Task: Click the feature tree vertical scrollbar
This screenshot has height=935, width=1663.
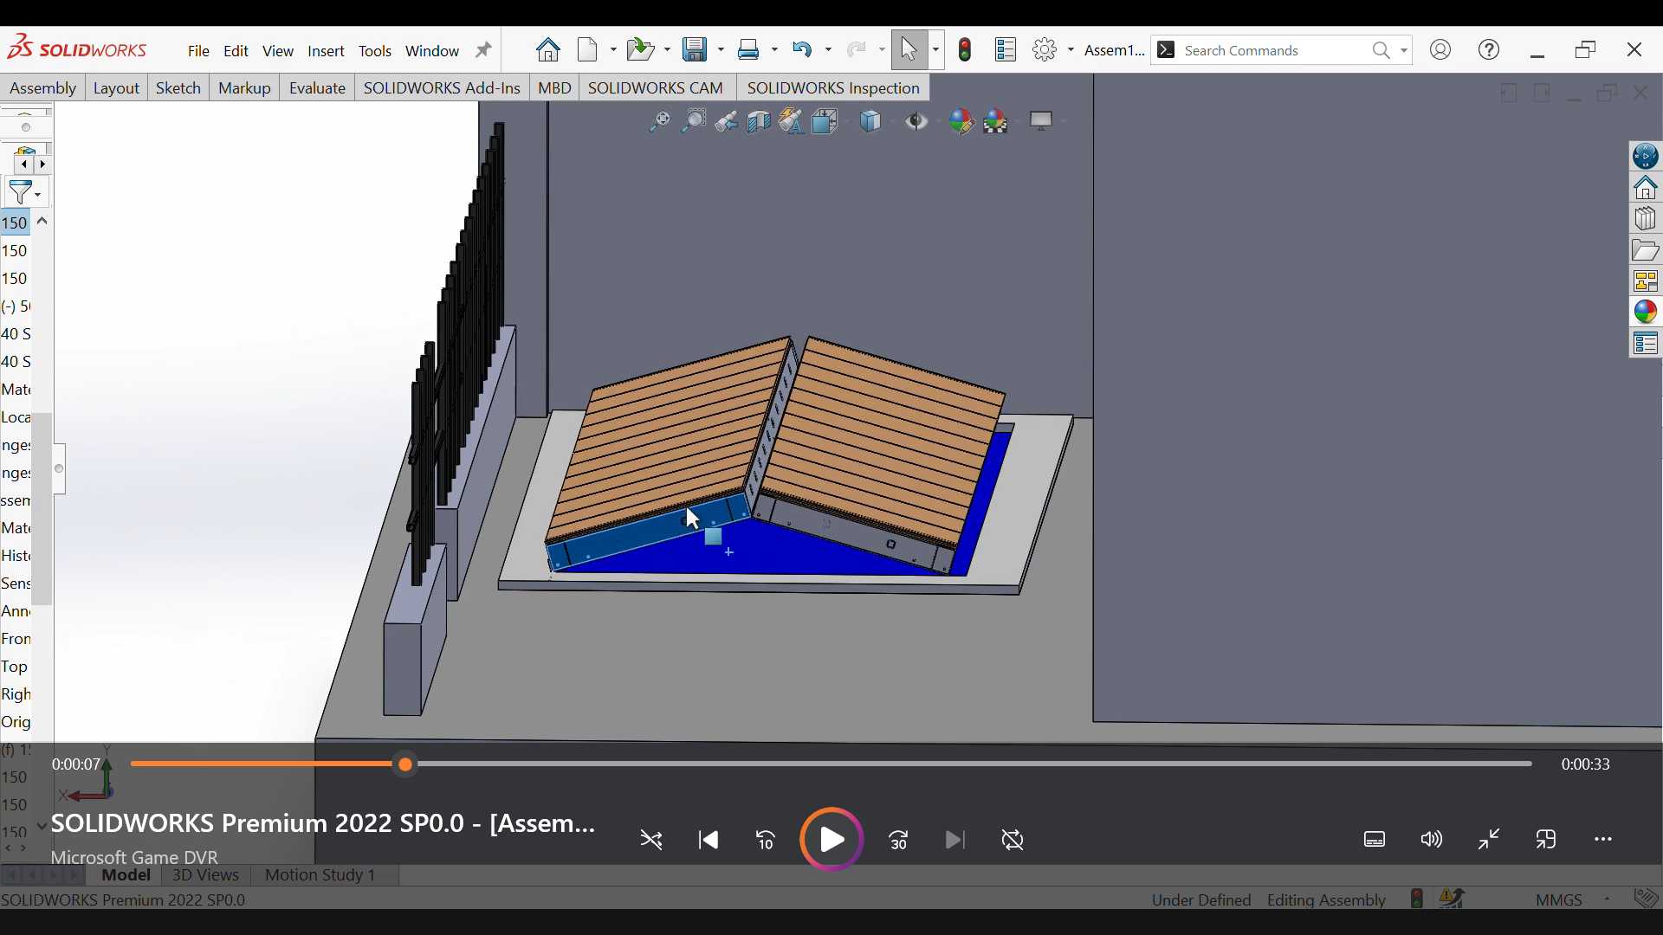Action: (42, 511)
